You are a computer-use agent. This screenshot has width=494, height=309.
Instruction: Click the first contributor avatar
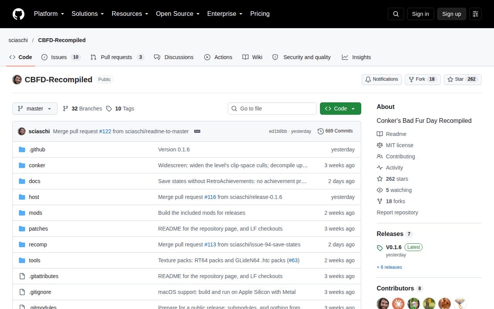pyautogui.click(x=383, y=304)
